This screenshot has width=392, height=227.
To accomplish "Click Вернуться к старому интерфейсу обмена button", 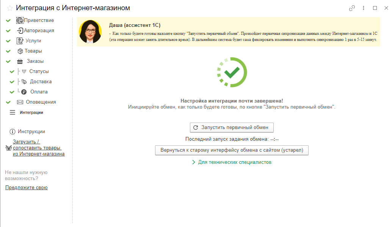I will (232, 150).
